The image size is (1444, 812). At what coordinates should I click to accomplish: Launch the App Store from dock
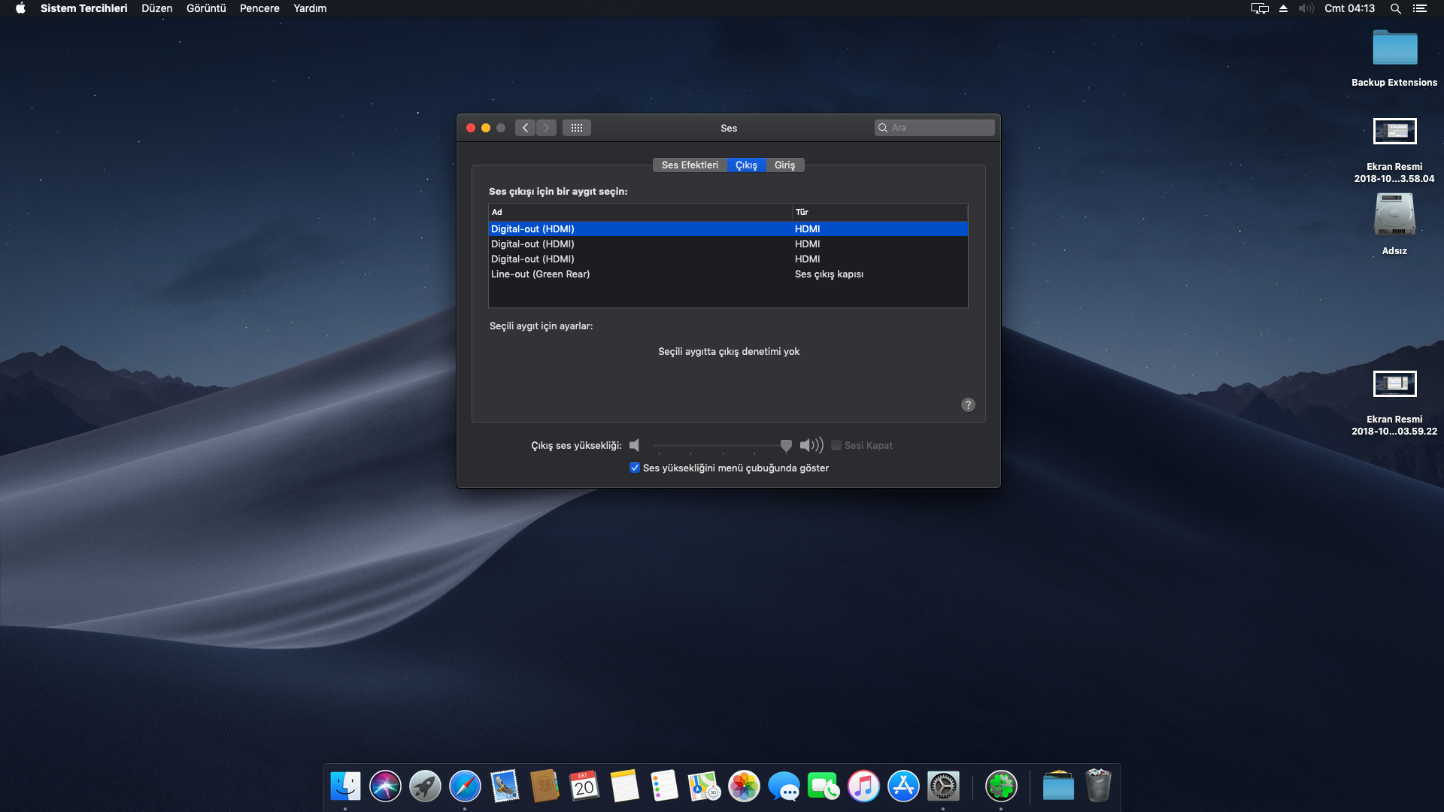[x=903, y=786]
